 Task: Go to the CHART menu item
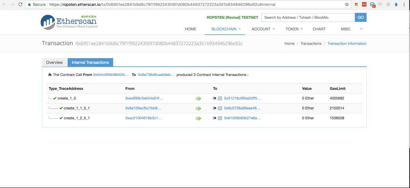pos(319,29)
